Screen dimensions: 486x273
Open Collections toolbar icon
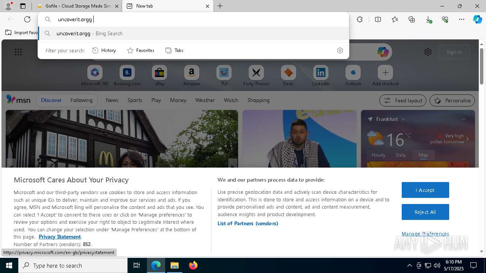click(412, 19)
